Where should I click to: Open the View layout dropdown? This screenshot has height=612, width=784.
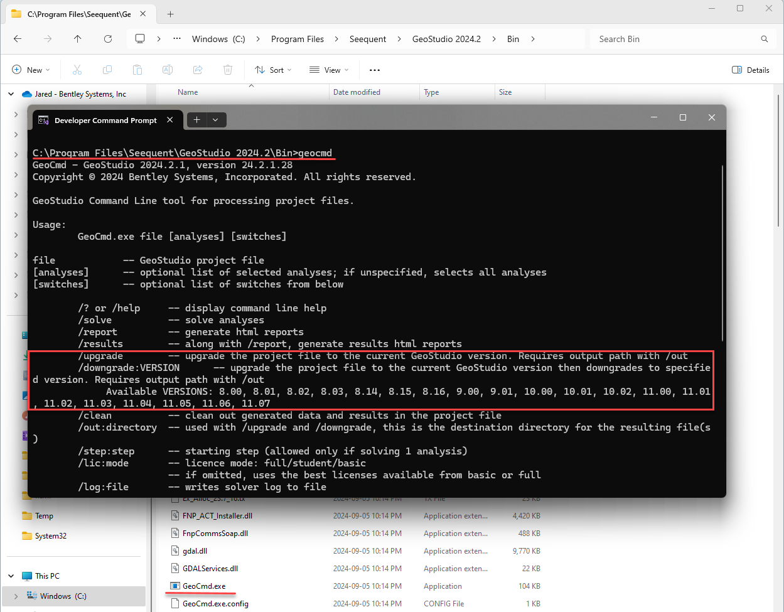coord(329,70)
